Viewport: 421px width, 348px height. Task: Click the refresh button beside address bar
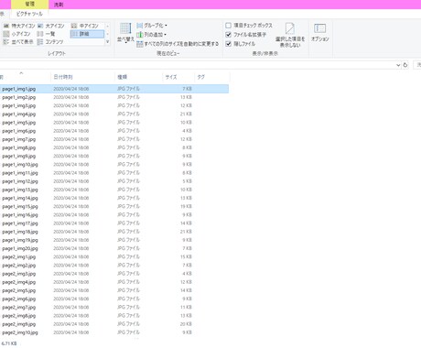(405, 65)
